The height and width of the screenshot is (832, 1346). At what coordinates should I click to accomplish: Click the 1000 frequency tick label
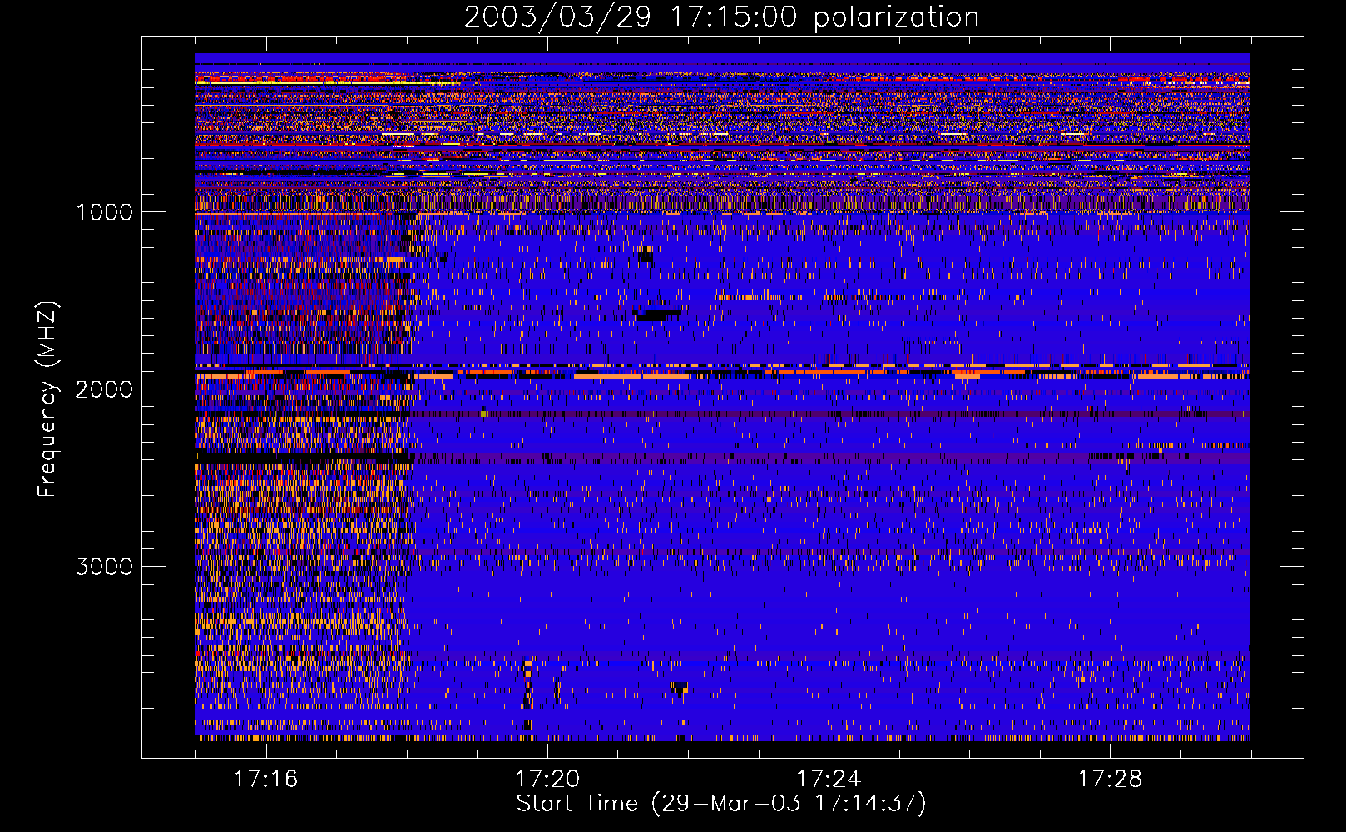tap(104, 212)
